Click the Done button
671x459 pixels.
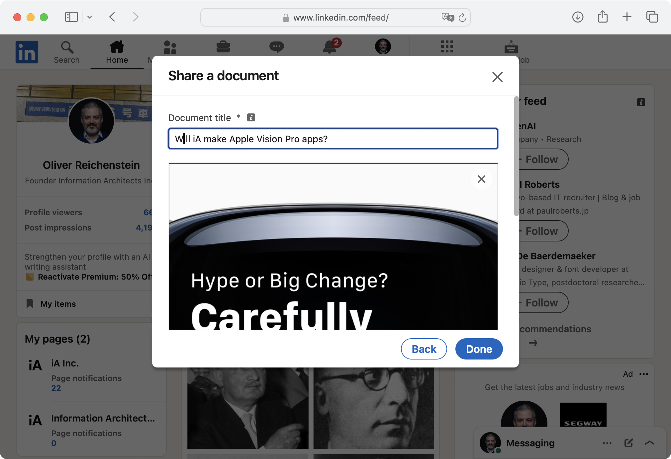[479, 349]
